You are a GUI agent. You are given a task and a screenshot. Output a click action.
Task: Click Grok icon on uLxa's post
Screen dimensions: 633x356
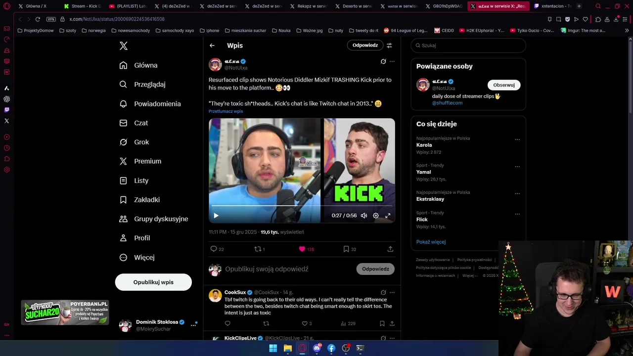pyautogui.click(x=383, y=61)
